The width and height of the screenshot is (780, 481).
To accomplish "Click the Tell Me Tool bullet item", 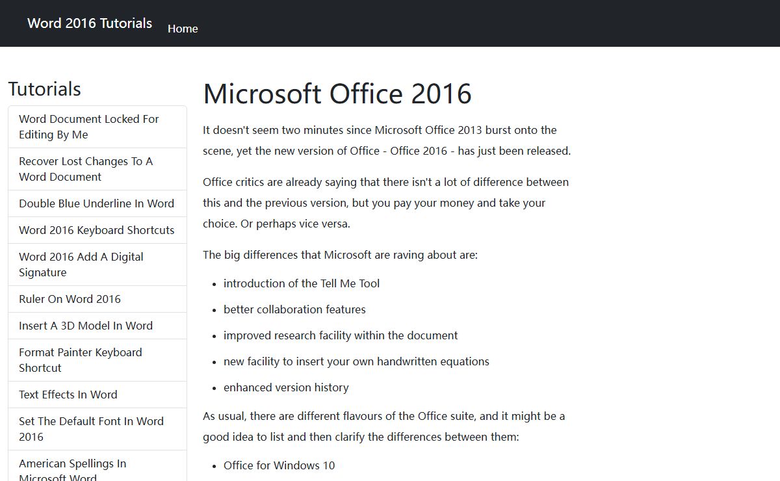I will [x=302, y=283].
